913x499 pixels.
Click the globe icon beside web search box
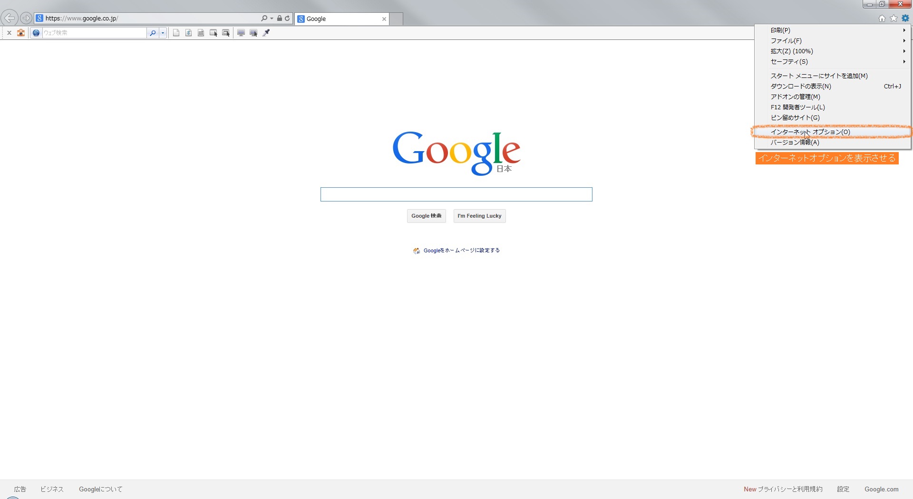[36, 33]
